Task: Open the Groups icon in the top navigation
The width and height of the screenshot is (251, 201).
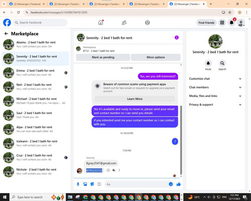Action: click(x=148, y=23)
